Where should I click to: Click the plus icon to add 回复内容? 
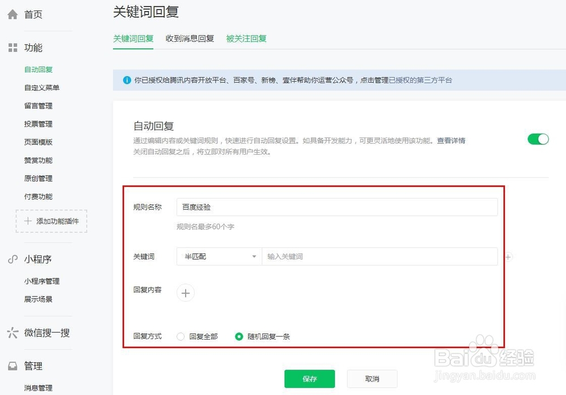(x=185, y=293)
